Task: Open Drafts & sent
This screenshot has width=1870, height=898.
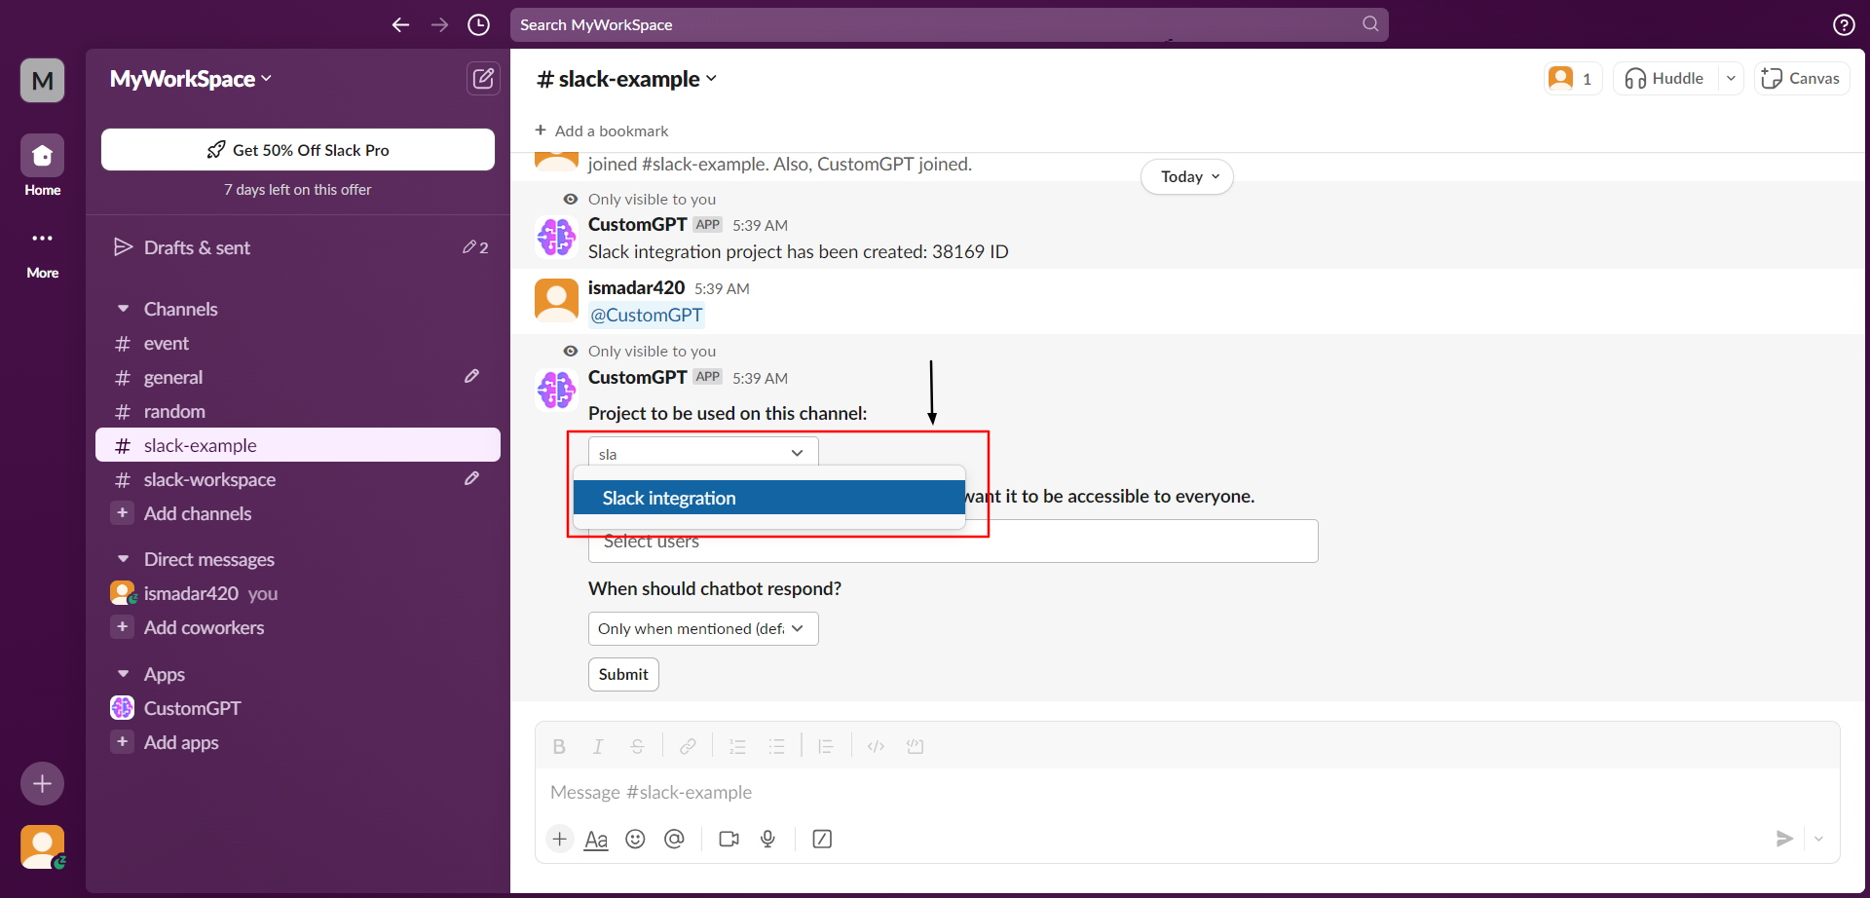Action: (x=298, y=247)
